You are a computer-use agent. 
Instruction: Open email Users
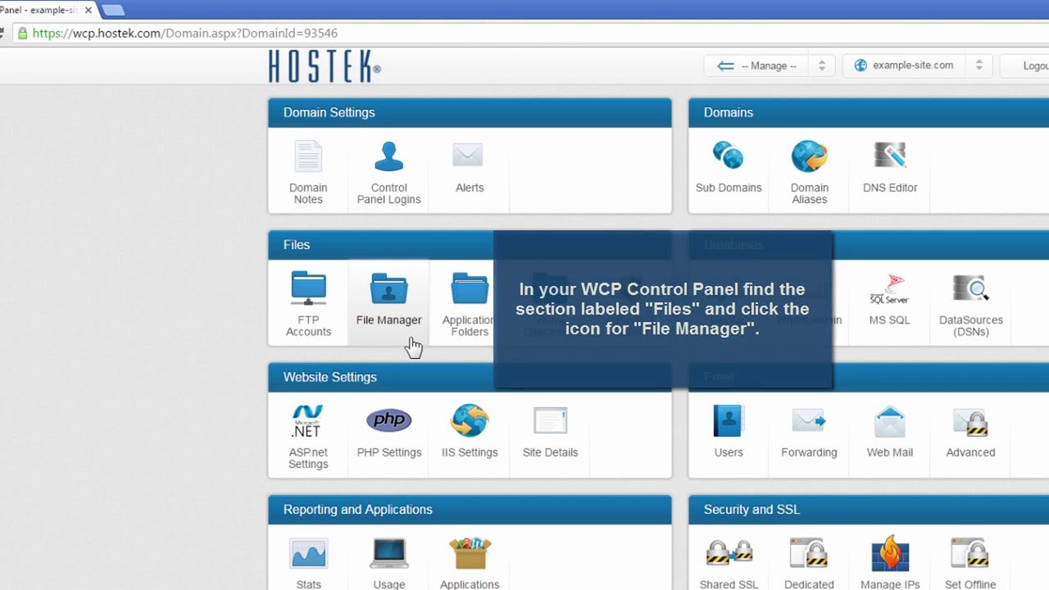click(x=729, y=432)
